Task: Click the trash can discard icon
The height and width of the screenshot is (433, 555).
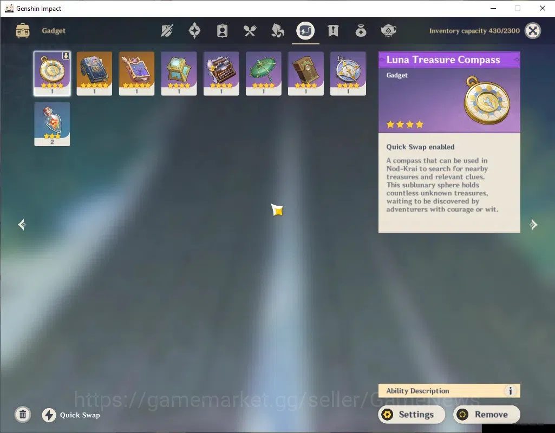Action: pyautogui.click(x=23, y=415)
